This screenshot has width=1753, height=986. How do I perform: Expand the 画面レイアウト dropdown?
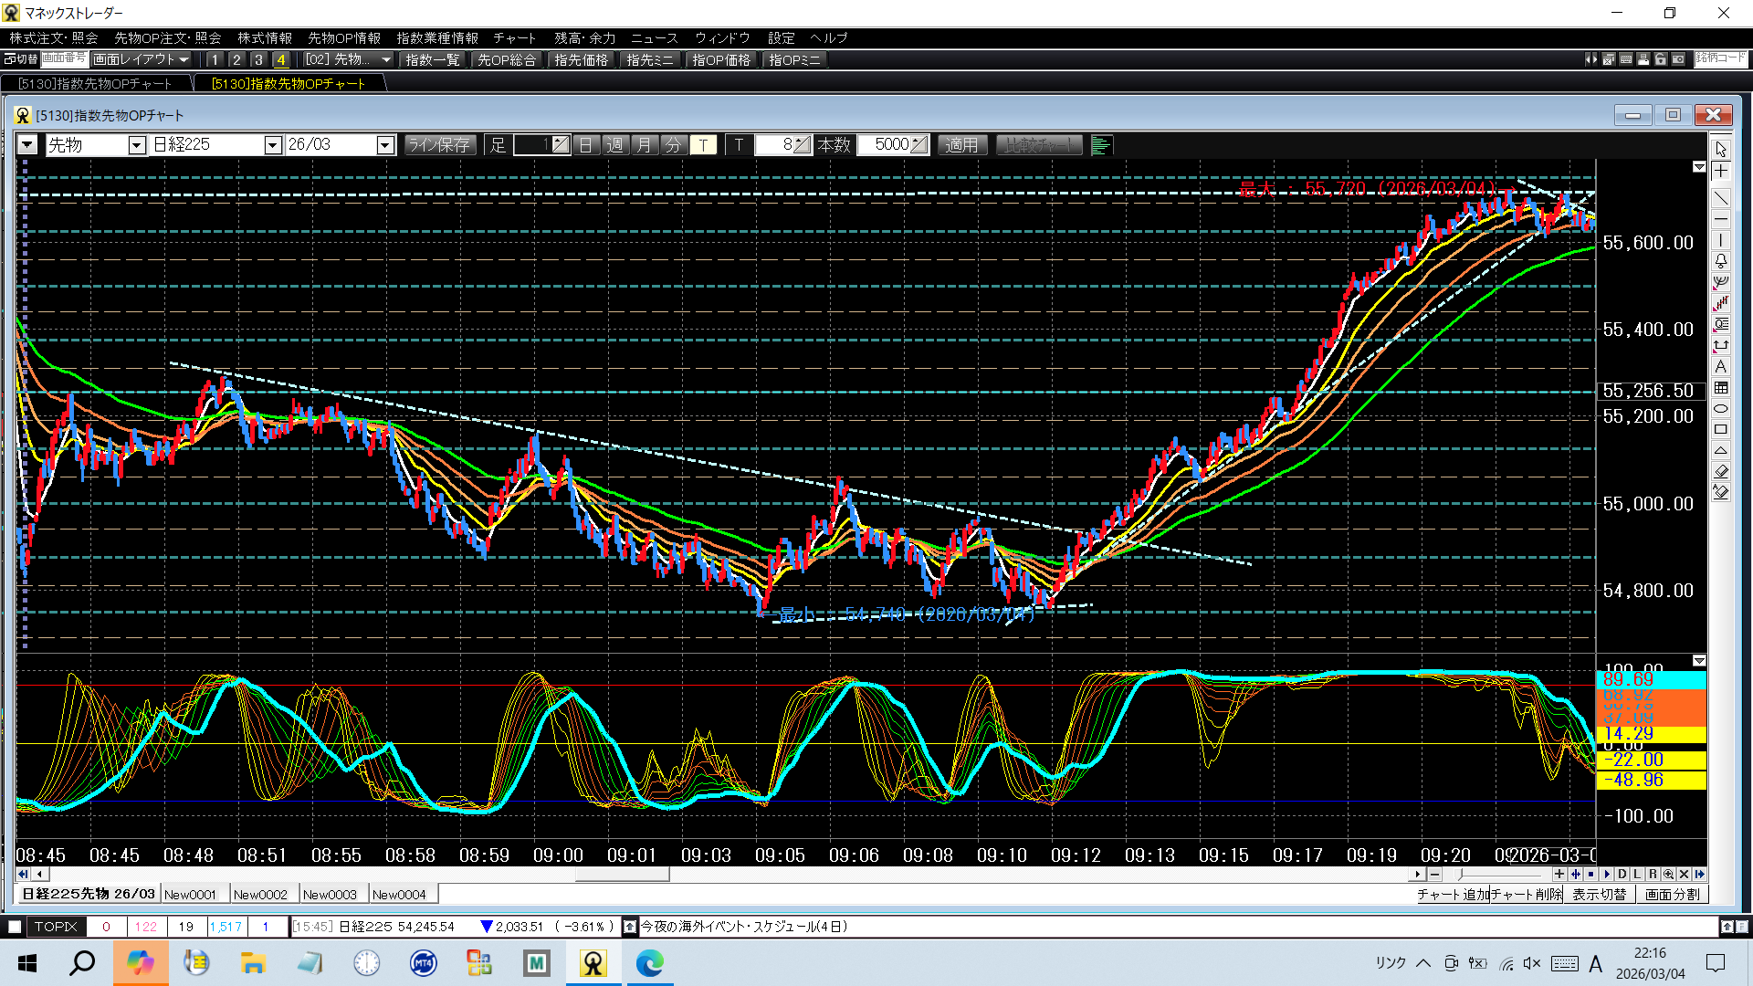tap(184, 59)
